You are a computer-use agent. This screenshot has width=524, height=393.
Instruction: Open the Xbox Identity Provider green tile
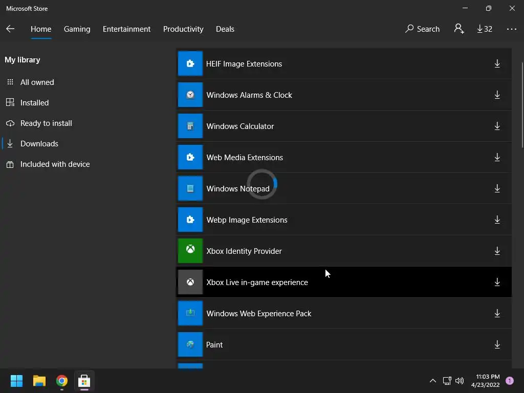[190, 251]
